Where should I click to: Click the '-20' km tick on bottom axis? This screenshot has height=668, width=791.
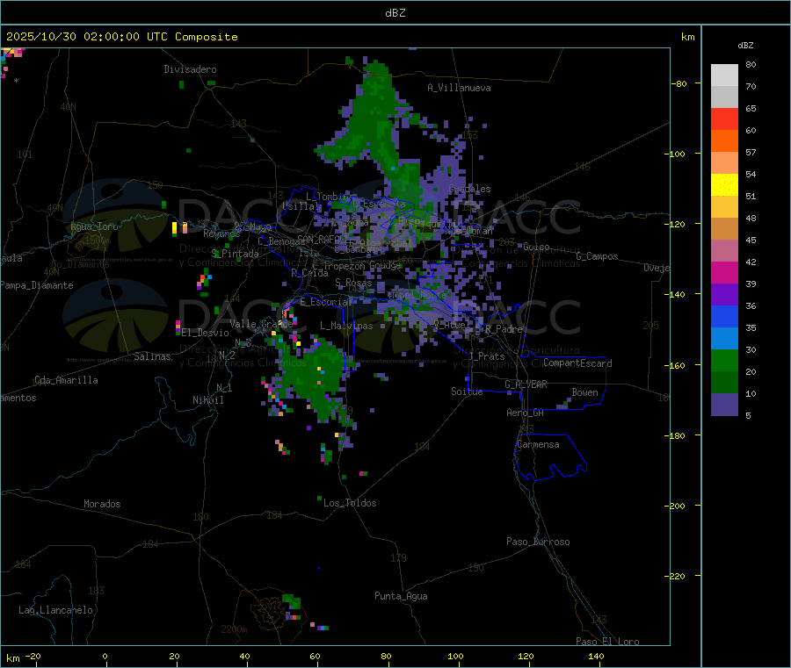(33, 656)
